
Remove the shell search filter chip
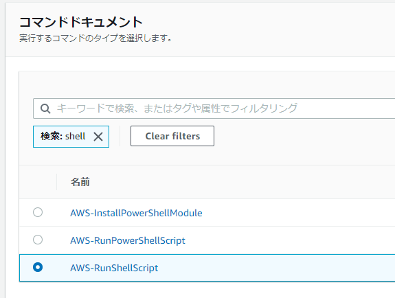click(98, 137)
